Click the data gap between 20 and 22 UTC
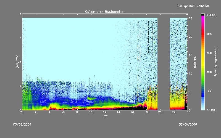This screenshot has height=138, width=221. pyautogui.click(x=164, y=63)
